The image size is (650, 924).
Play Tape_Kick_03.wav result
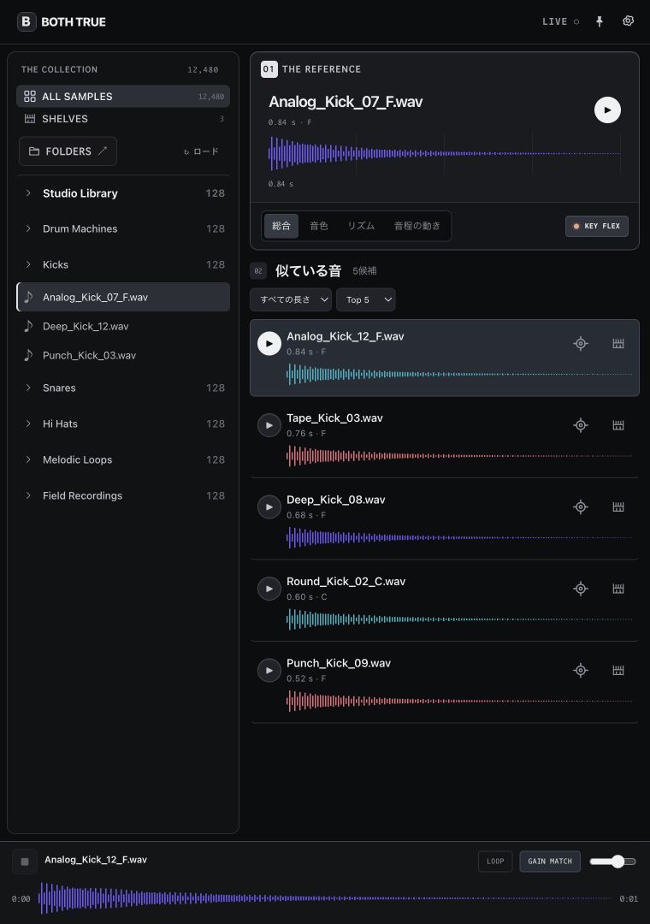[x=269, y=425]
